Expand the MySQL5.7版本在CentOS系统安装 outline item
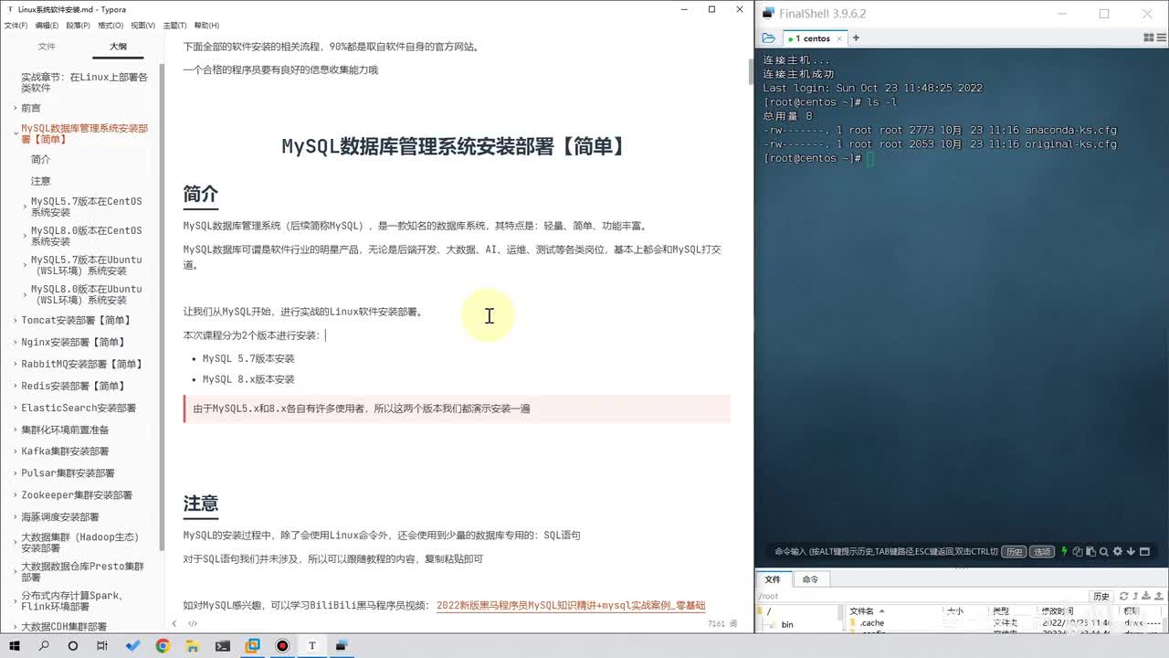 (25, 207)
